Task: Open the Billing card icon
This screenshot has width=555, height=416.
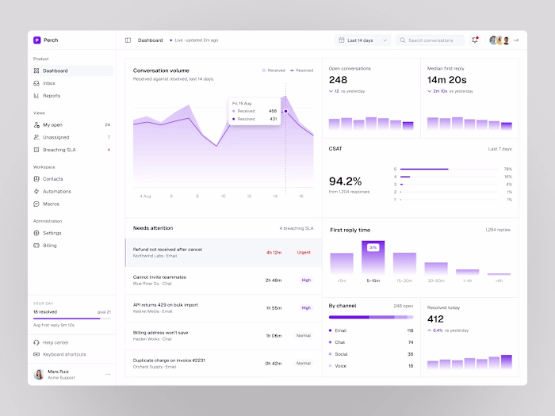Action: [36, 246]
